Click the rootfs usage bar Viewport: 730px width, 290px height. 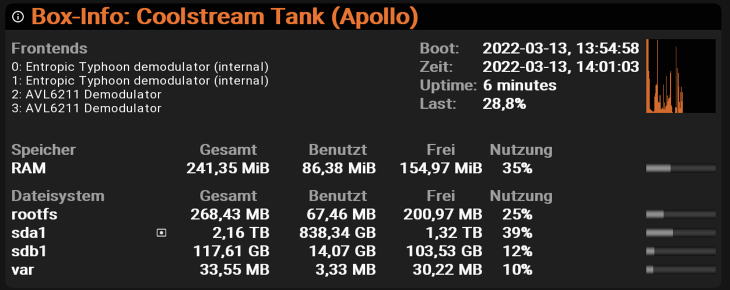(680, 214)
